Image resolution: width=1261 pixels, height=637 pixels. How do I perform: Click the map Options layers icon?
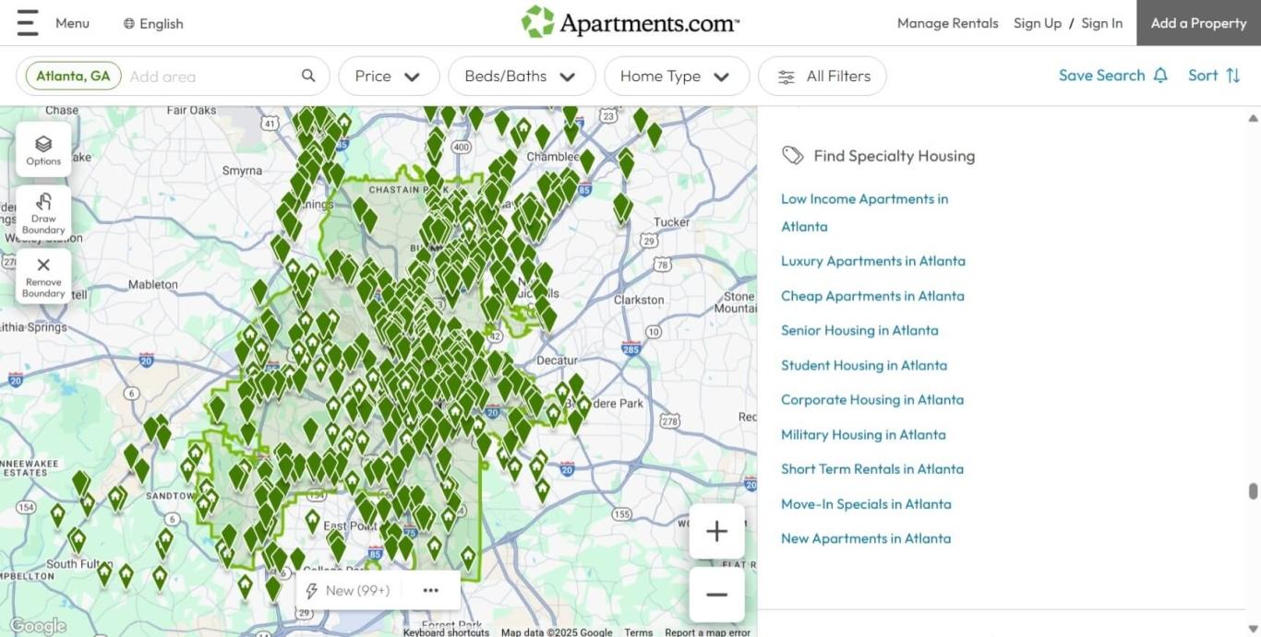pos(43,150)
